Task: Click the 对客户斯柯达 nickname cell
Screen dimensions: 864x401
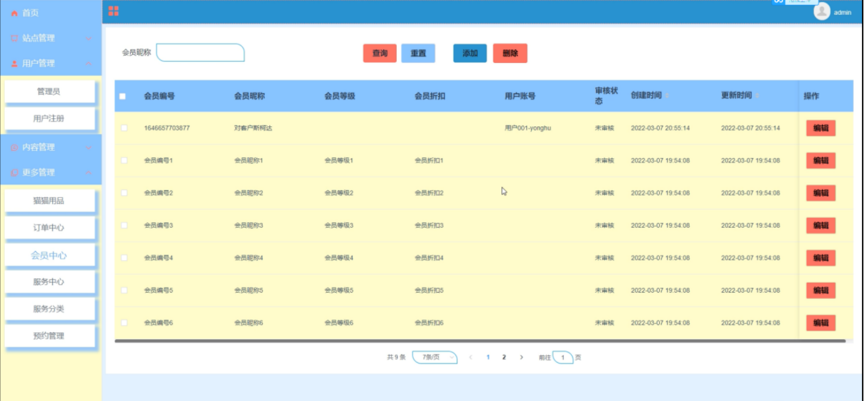Action: coord(253,128)
